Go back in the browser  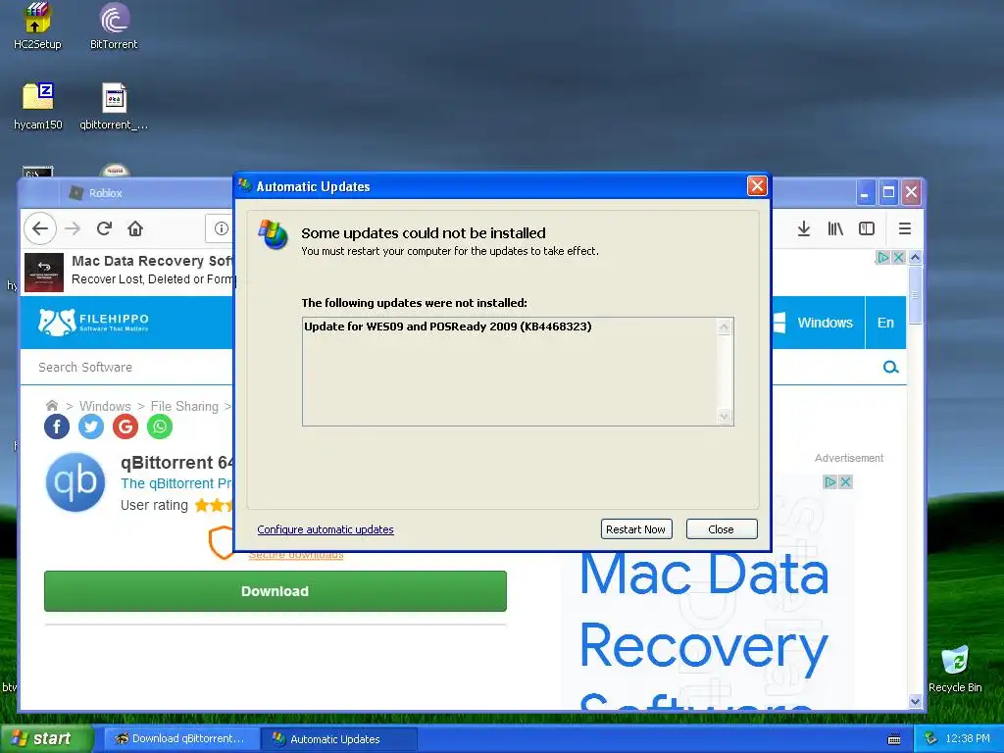40,228
